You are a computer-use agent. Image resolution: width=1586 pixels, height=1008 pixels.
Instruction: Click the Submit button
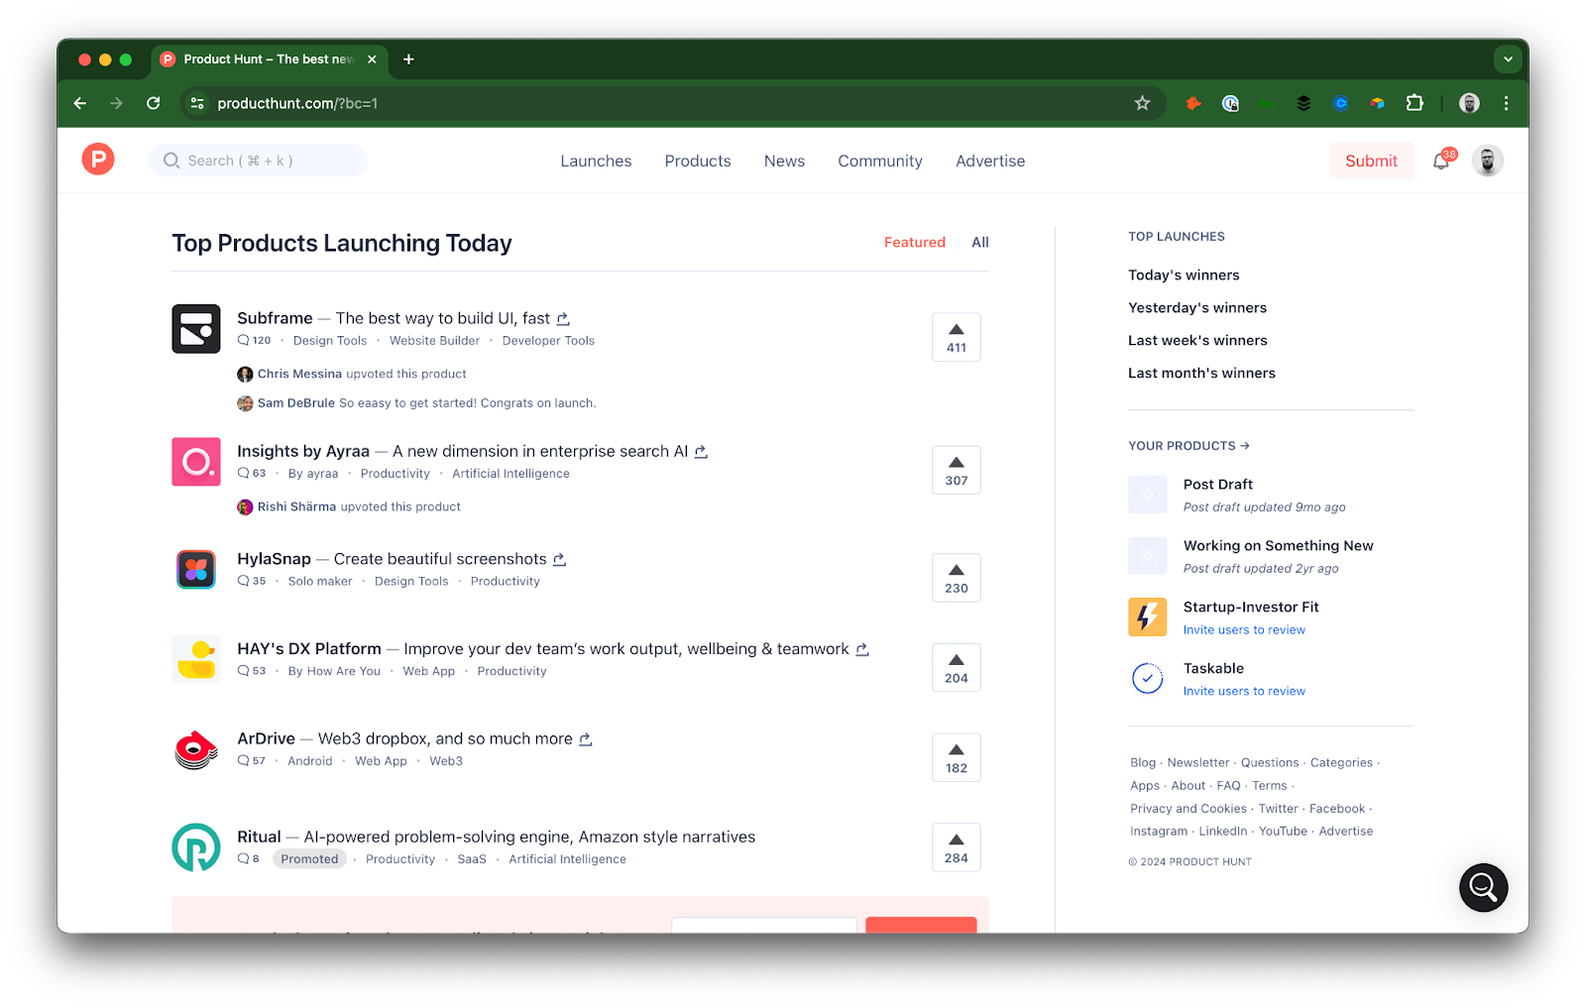(1371, 161)
